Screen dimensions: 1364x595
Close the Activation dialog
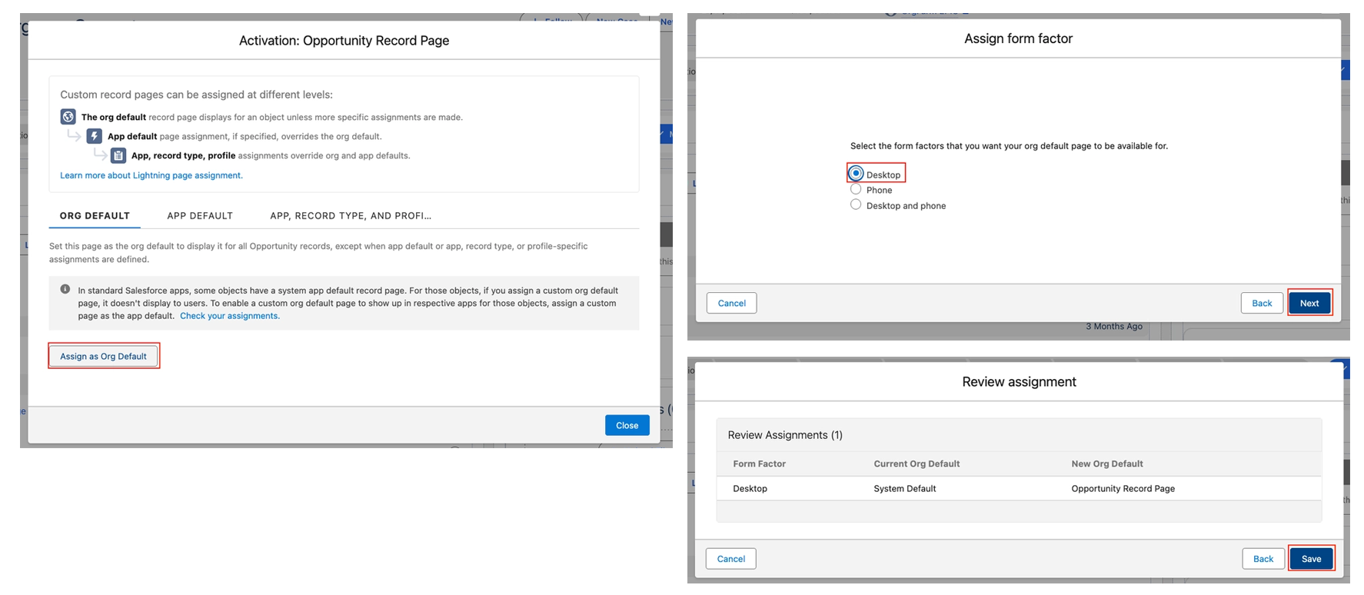[x=627, y=425]
